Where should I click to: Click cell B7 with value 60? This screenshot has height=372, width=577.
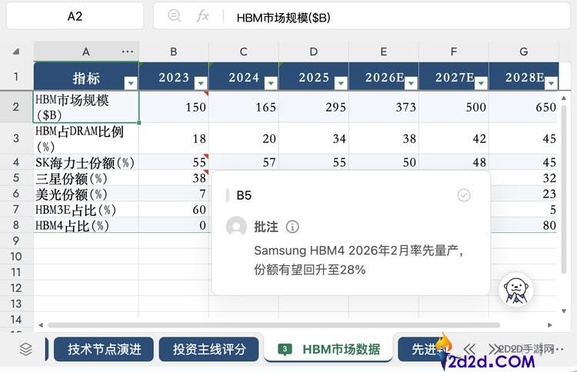(x=174, y=209)
